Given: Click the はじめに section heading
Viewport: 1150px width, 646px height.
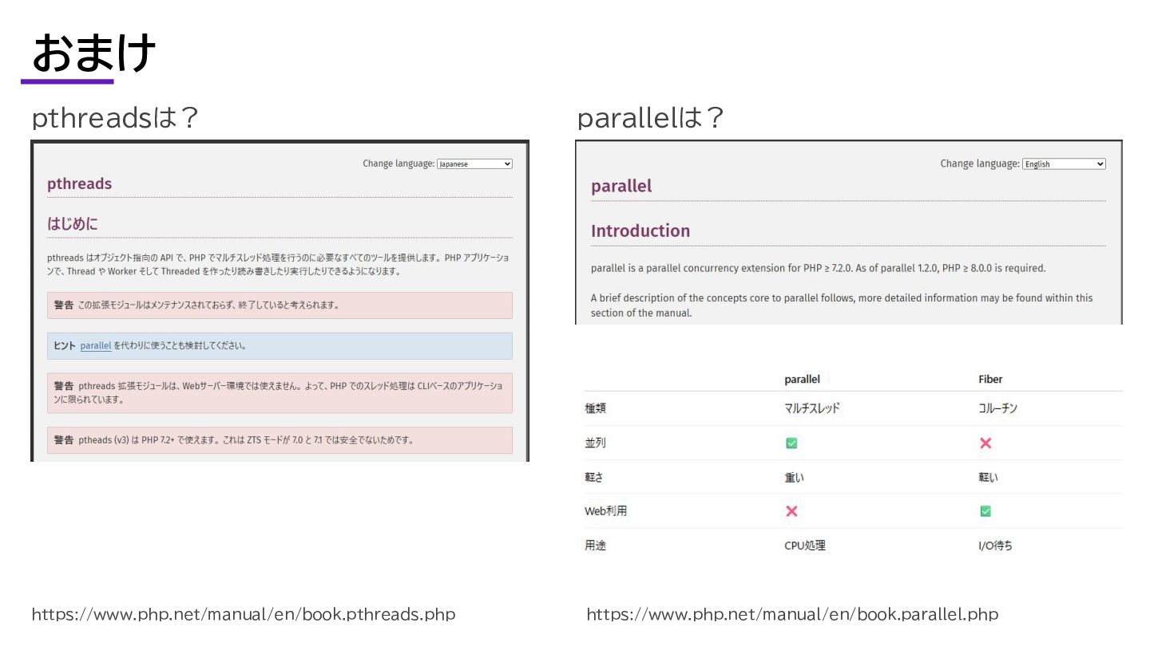Looking at the screenshot, I should point(73,224).
